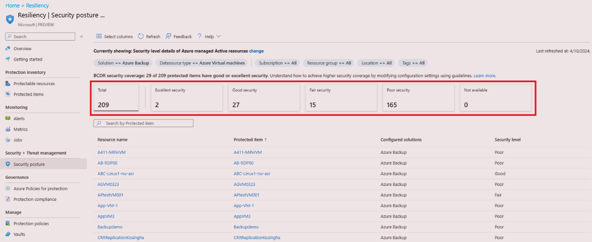Open App-VM-1 resource name link
This screenshot has height=242, width=592.
coord(107,206)
